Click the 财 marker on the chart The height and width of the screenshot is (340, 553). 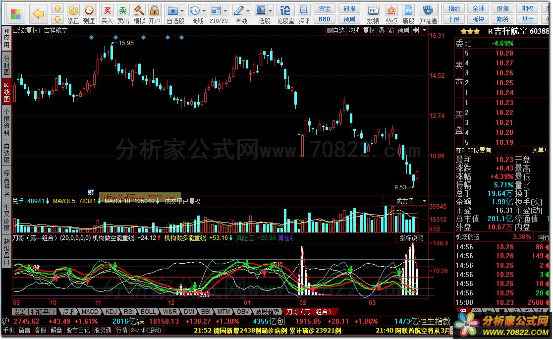[x=91, y=192]
